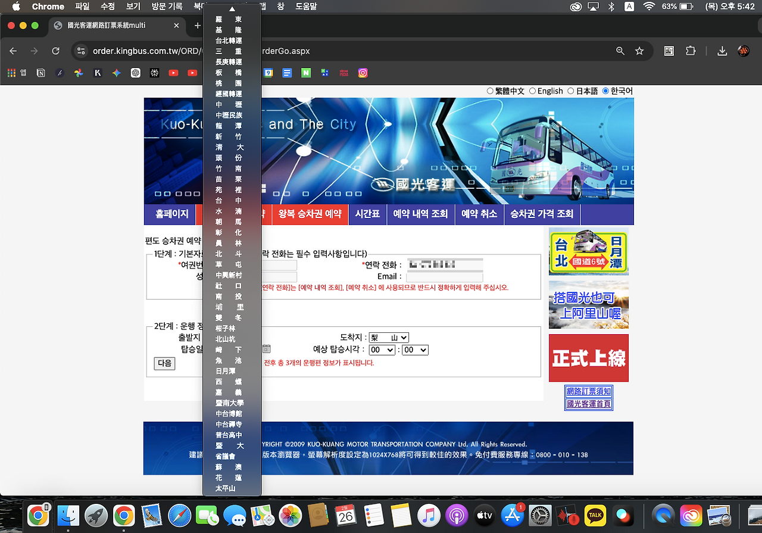Choose 花蓮 in the departure list
The image size is (762, 533).
point(229,478)
